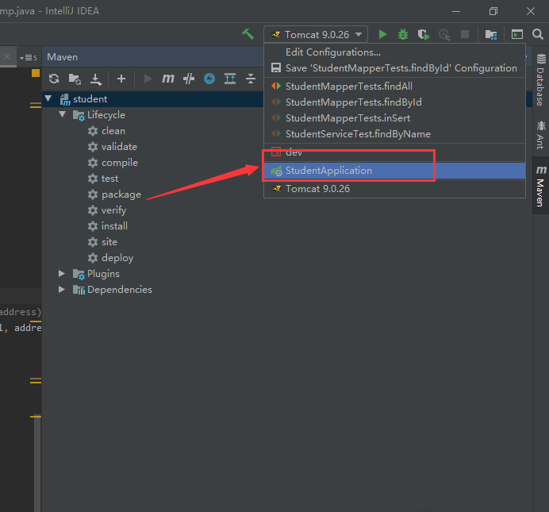Image resolution: width=549 pixels, height=512 pixels.
Task: Select the Plugins node label
Action: (103, 274)
